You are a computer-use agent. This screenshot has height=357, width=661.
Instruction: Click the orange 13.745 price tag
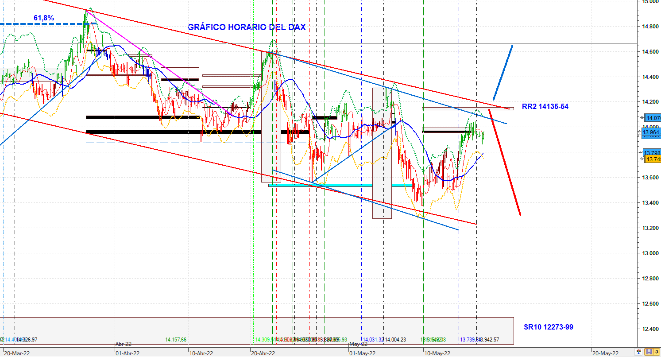pyautogui.click(x=653, y=159)
